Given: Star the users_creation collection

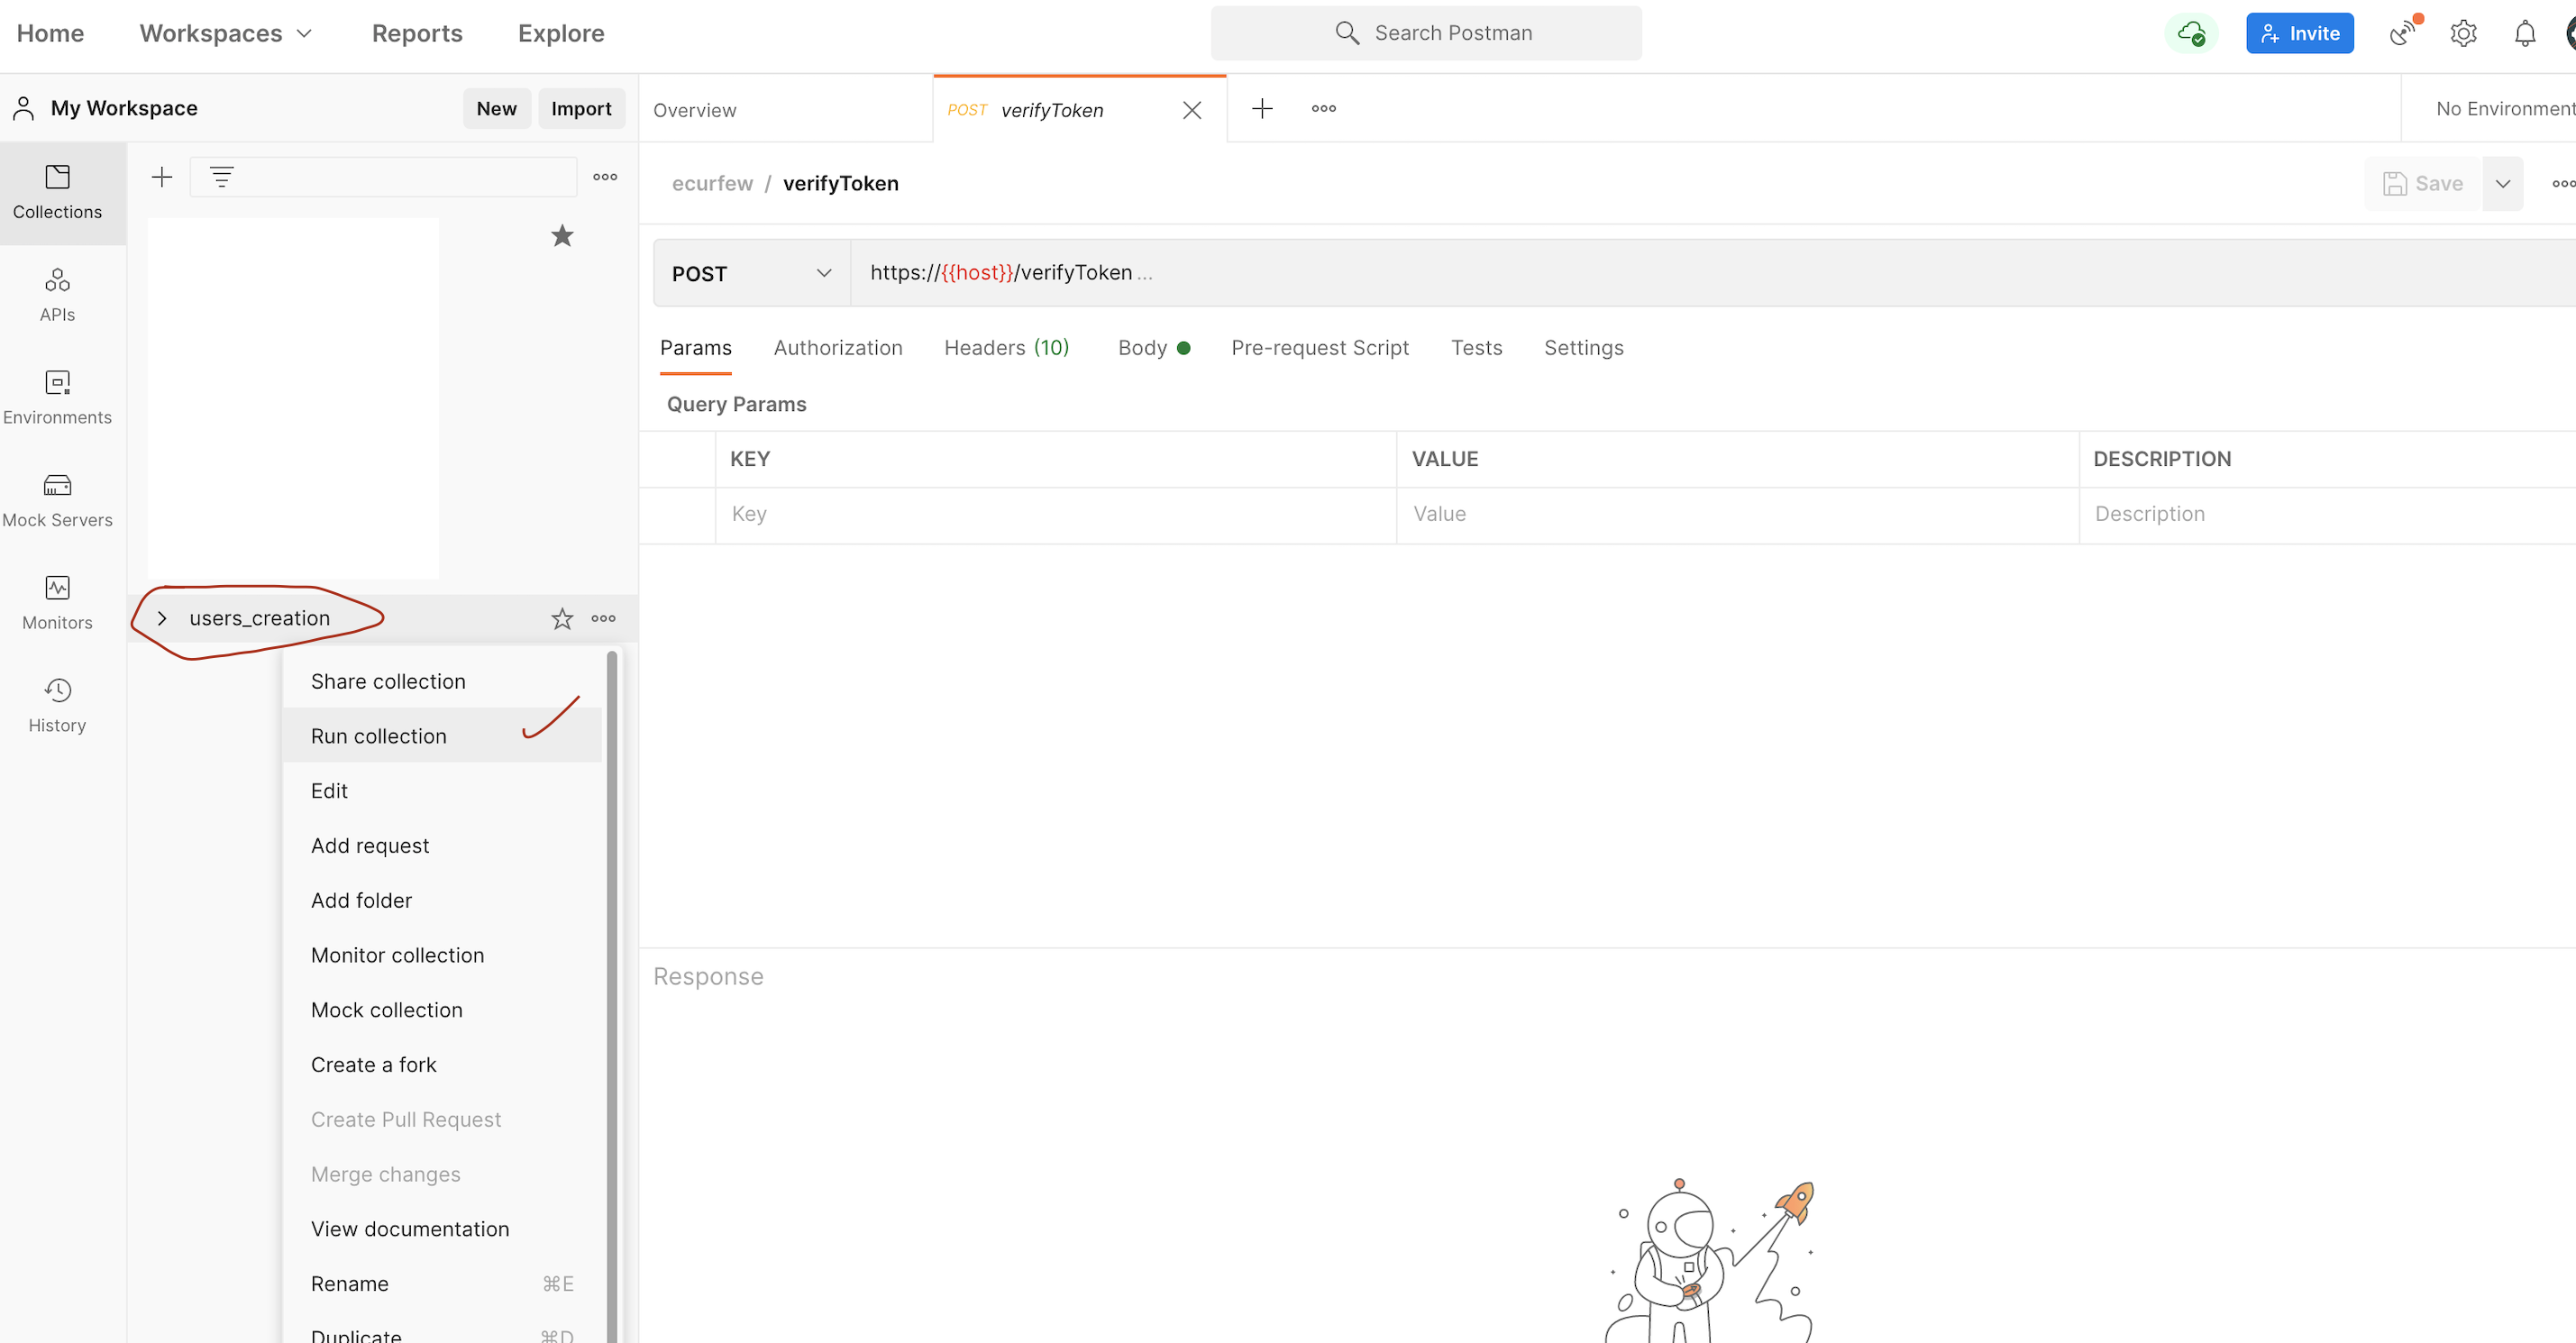Looking at the screenshot, I should pos(562,619).
